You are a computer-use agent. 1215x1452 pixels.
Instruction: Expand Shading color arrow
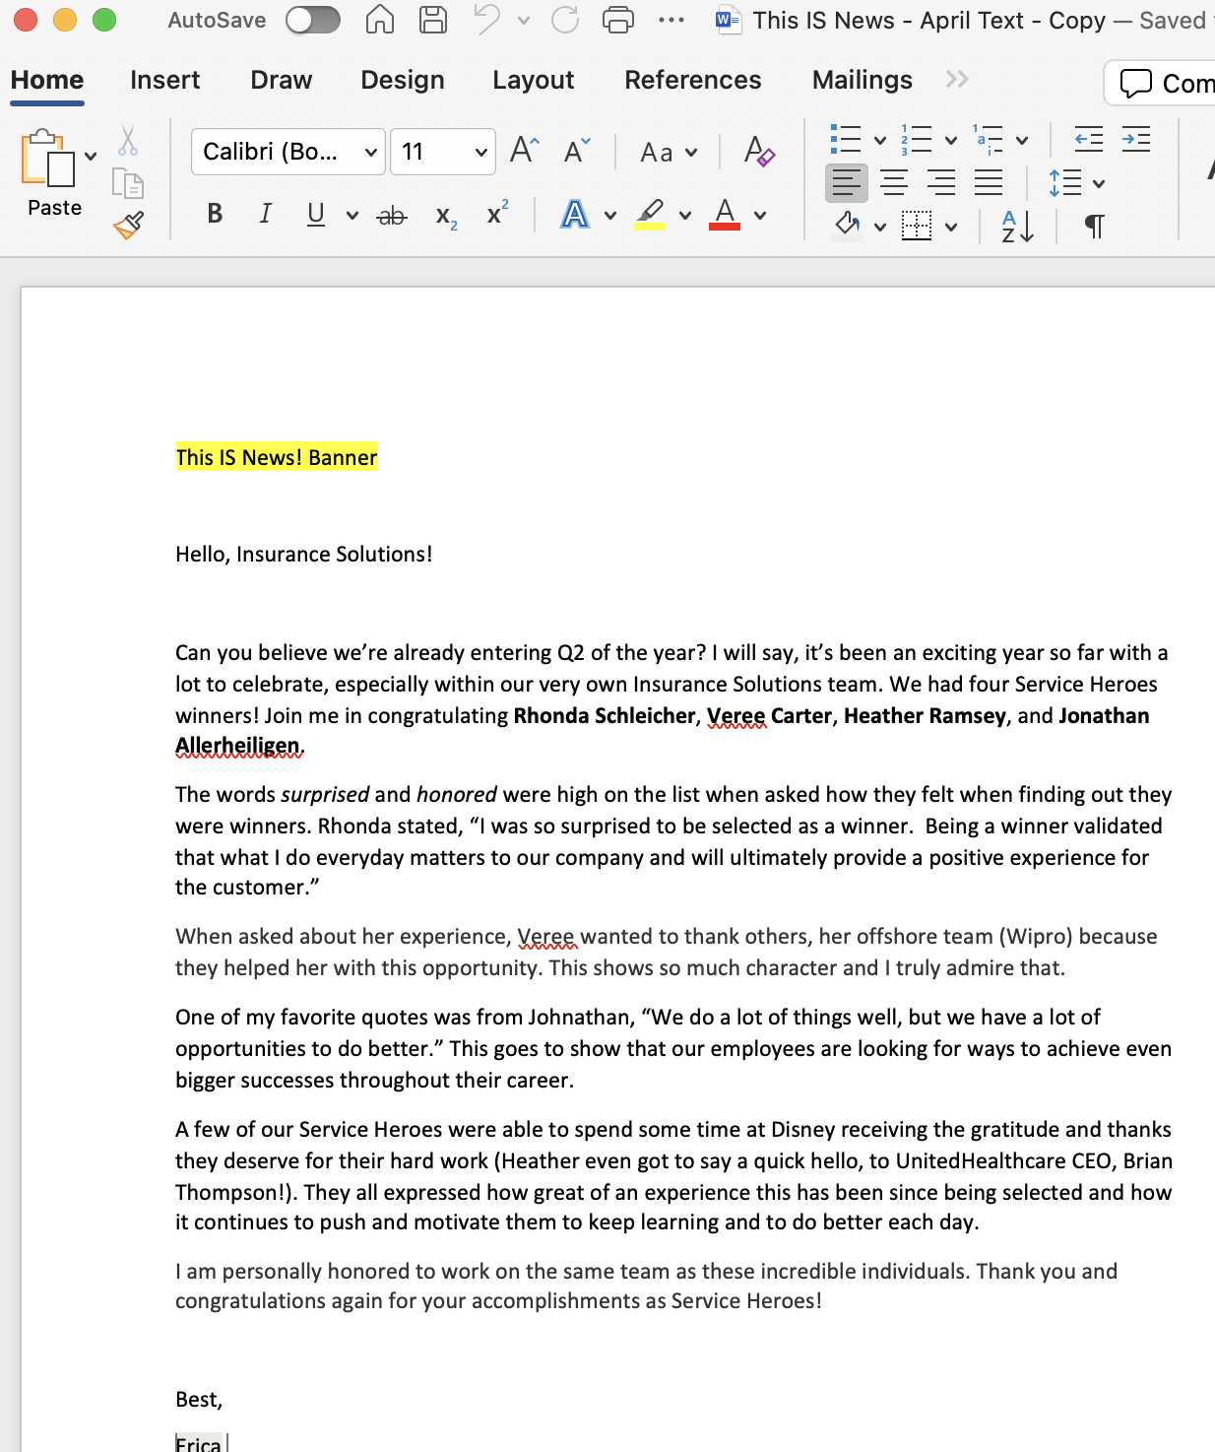point(880,228)
